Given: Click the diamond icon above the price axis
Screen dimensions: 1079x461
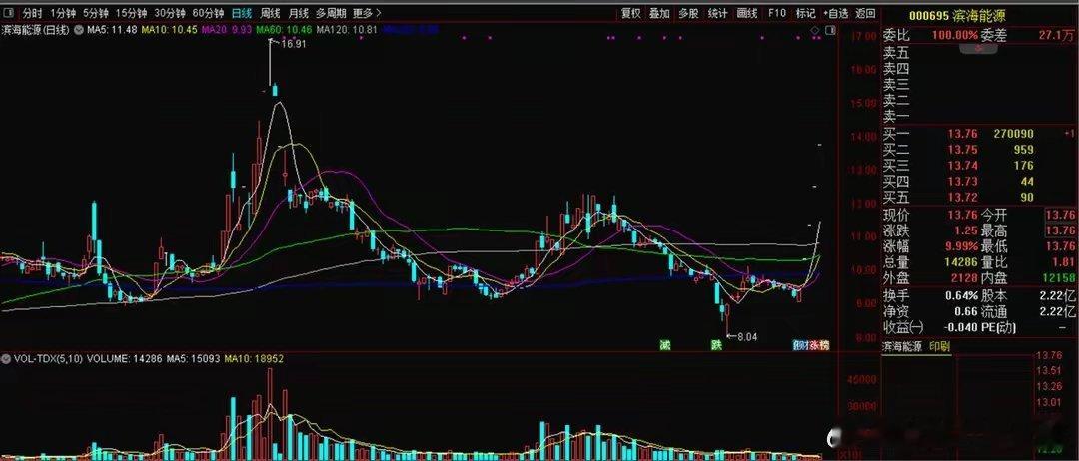Looking at the screenshot, I should (814, 30).
